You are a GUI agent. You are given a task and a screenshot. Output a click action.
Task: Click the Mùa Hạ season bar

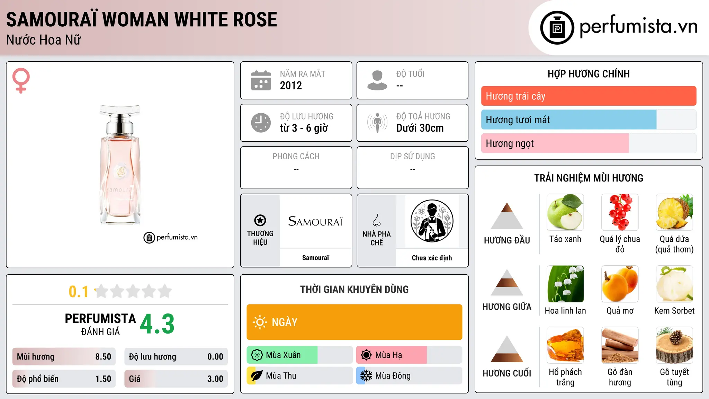[x=409, y=355]
